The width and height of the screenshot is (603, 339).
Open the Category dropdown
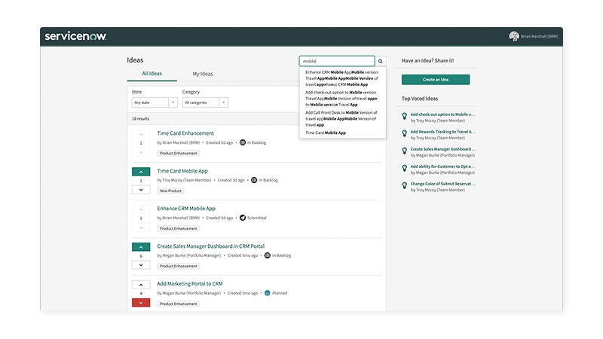pos(205,102)
